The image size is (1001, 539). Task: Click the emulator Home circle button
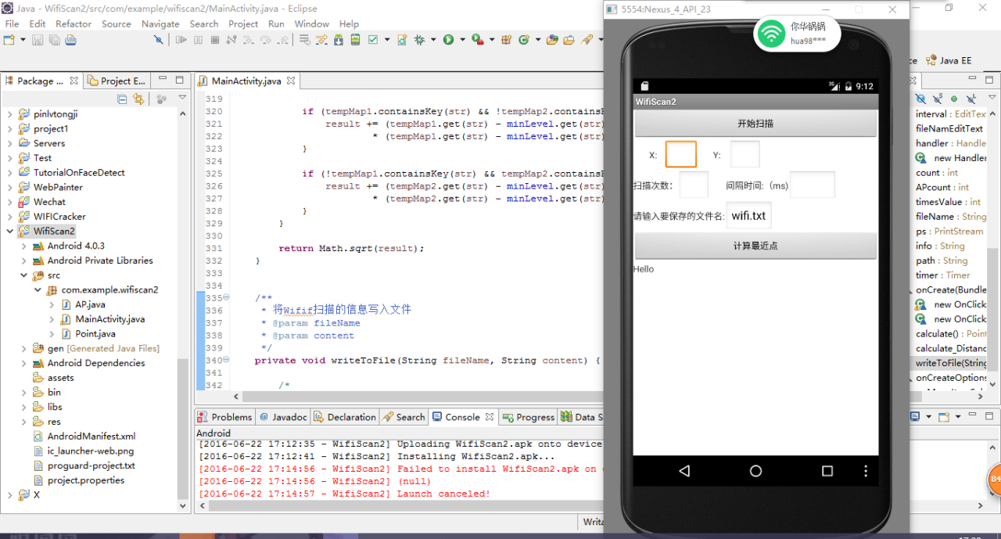click(755, 471)
